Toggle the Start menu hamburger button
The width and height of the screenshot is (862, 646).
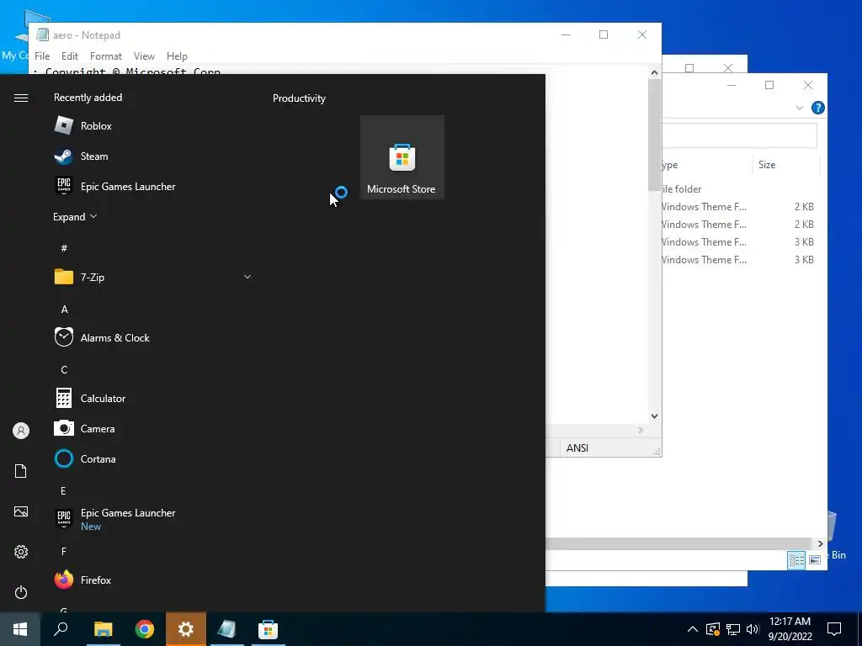coord(21,98)
